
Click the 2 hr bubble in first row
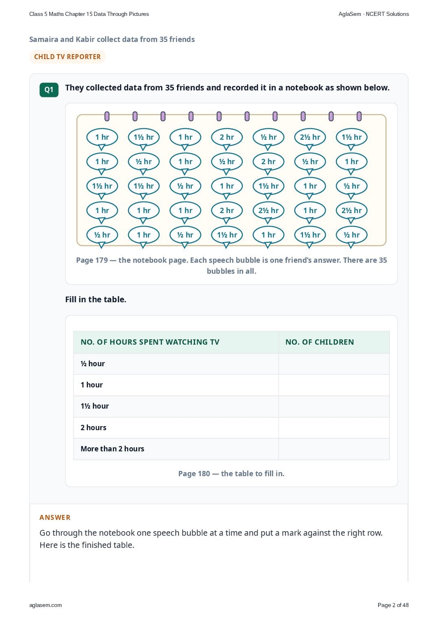point(227,137)
